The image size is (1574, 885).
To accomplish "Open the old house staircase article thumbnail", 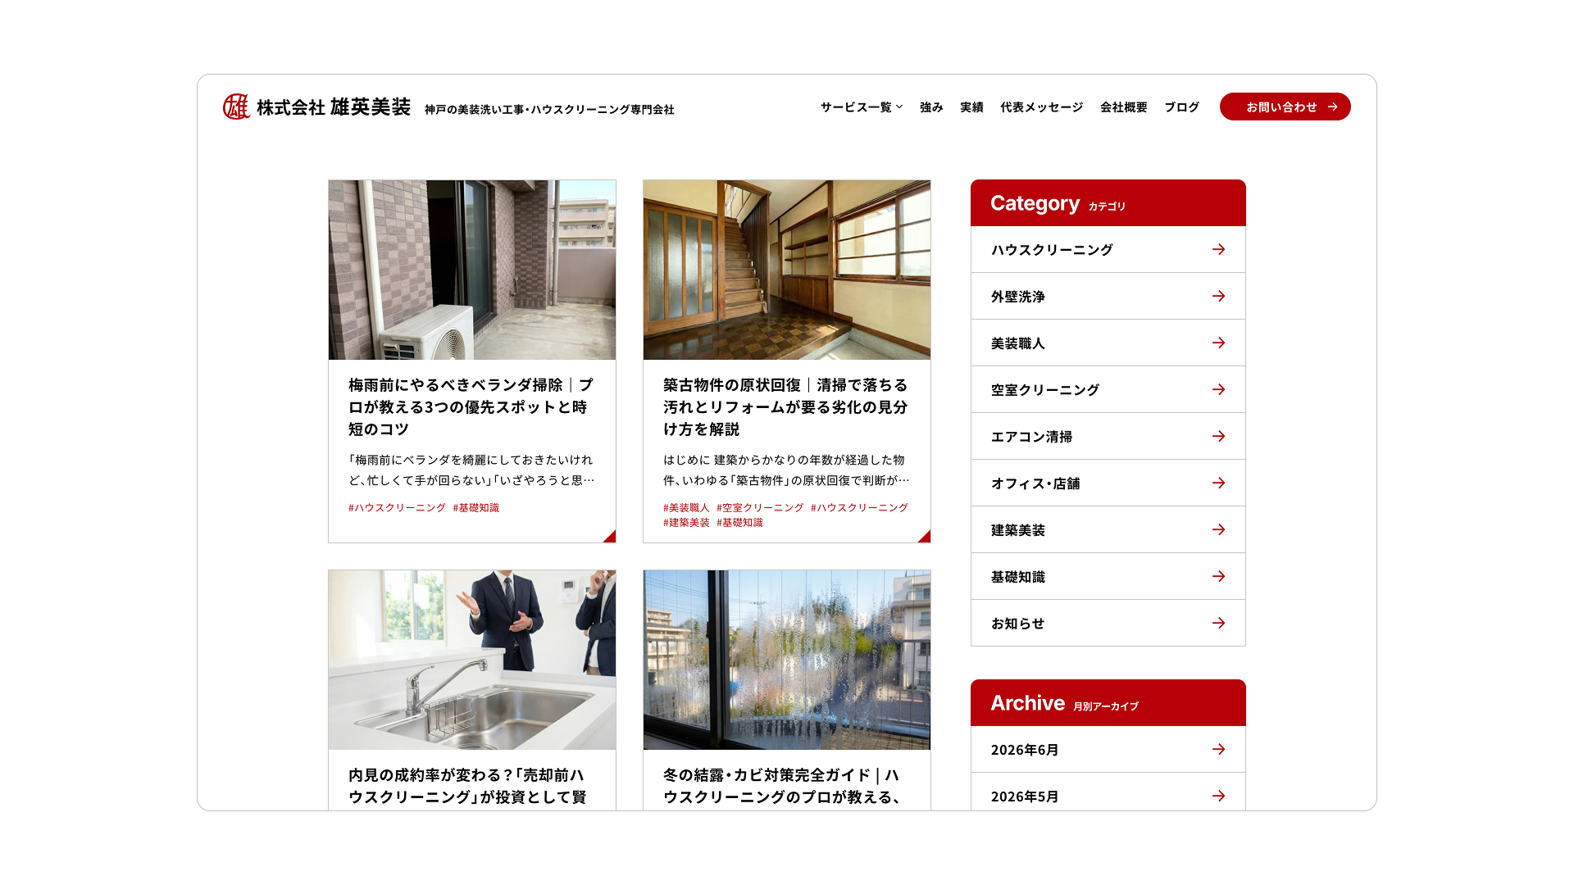I will point(787,270).
